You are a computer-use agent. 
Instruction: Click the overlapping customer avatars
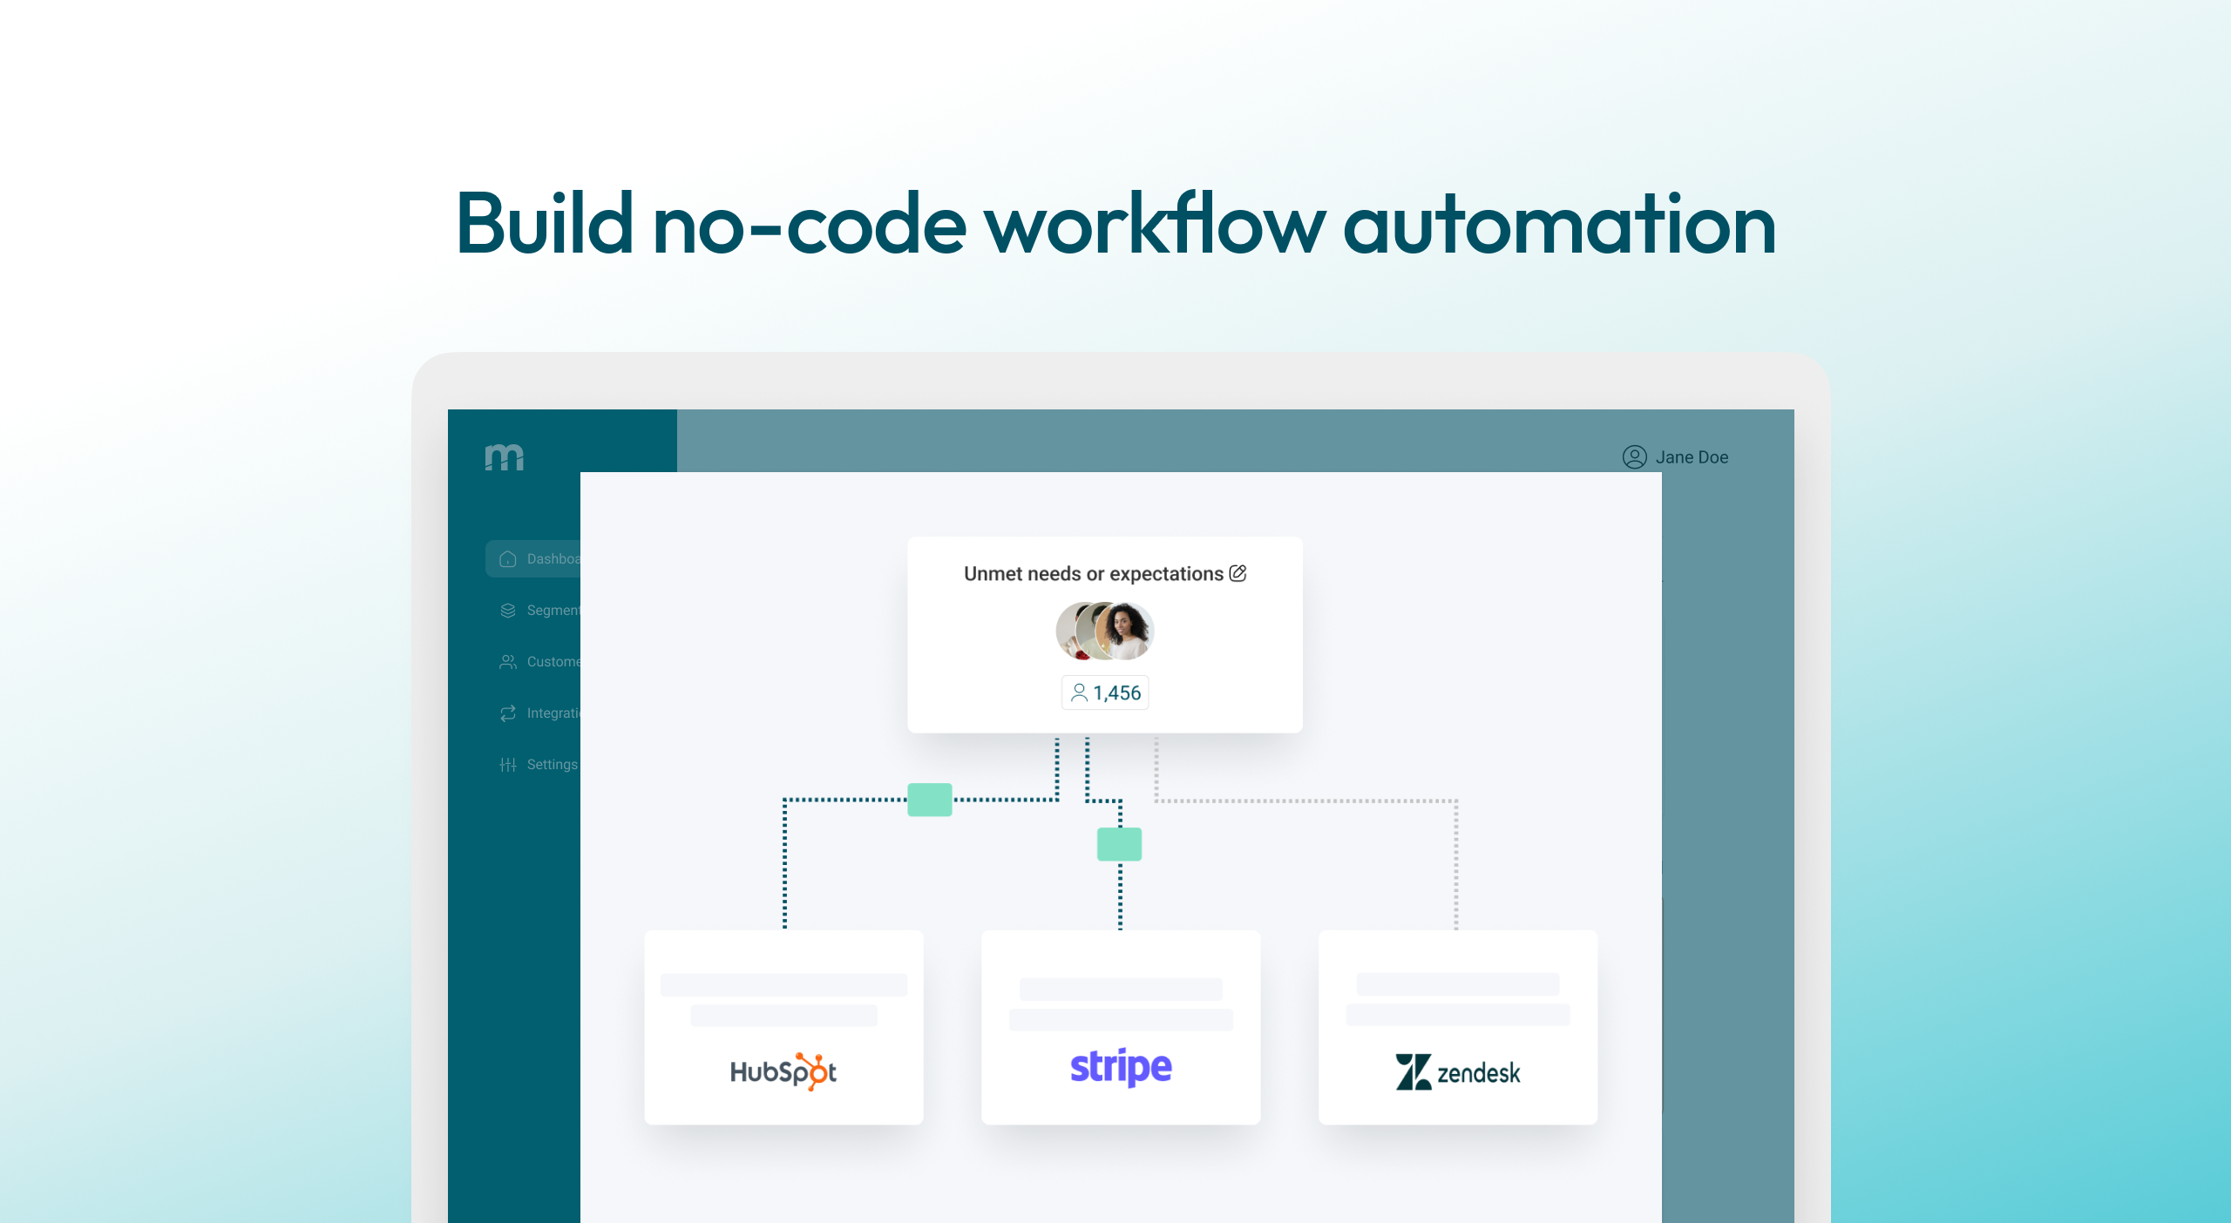tap(1104, 631)
